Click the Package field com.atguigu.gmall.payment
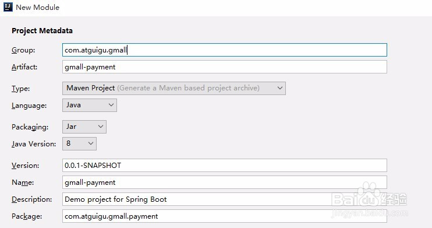This screenshot has height=228, width=432. 225,216
